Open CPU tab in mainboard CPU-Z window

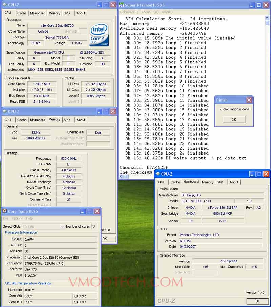coord(161,182)
